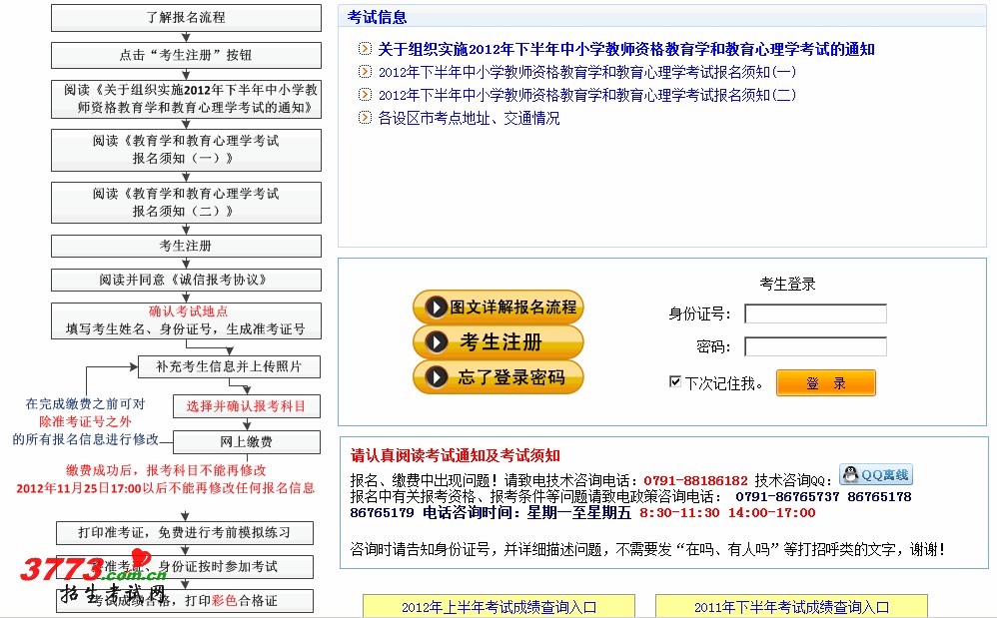The height and width of the screenshot is (618, 997).
Task: Click play icon on 图文详解报名流程 button
Action: click(436, 308)
